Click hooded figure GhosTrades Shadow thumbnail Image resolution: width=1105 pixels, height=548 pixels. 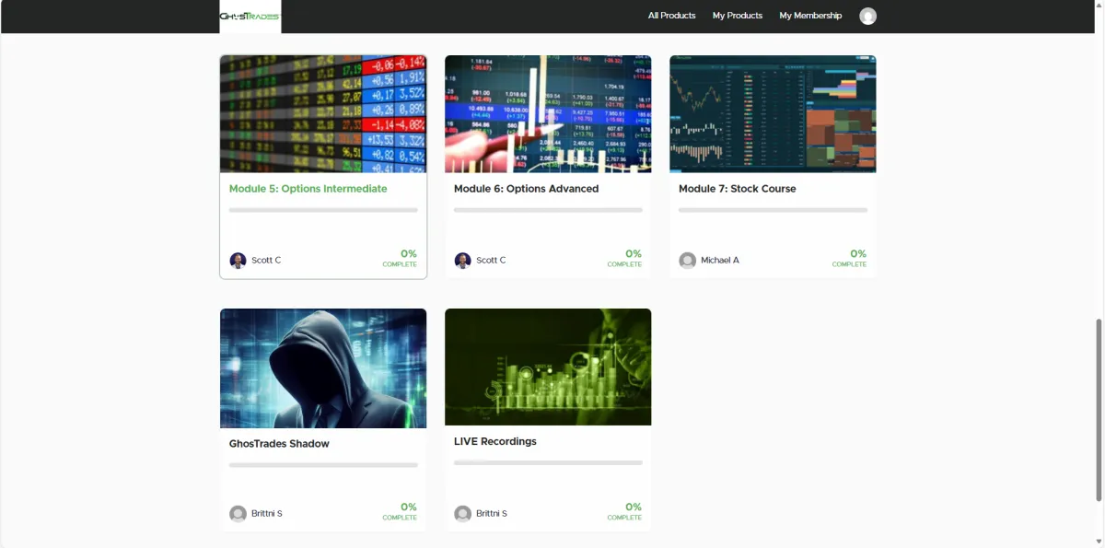323,368
